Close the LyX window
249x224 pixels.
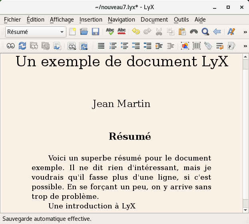tap(242, 7)
